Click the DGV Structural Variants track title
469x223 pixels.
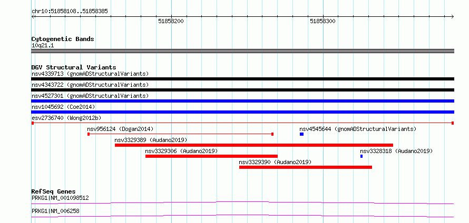tap(74, 67)
